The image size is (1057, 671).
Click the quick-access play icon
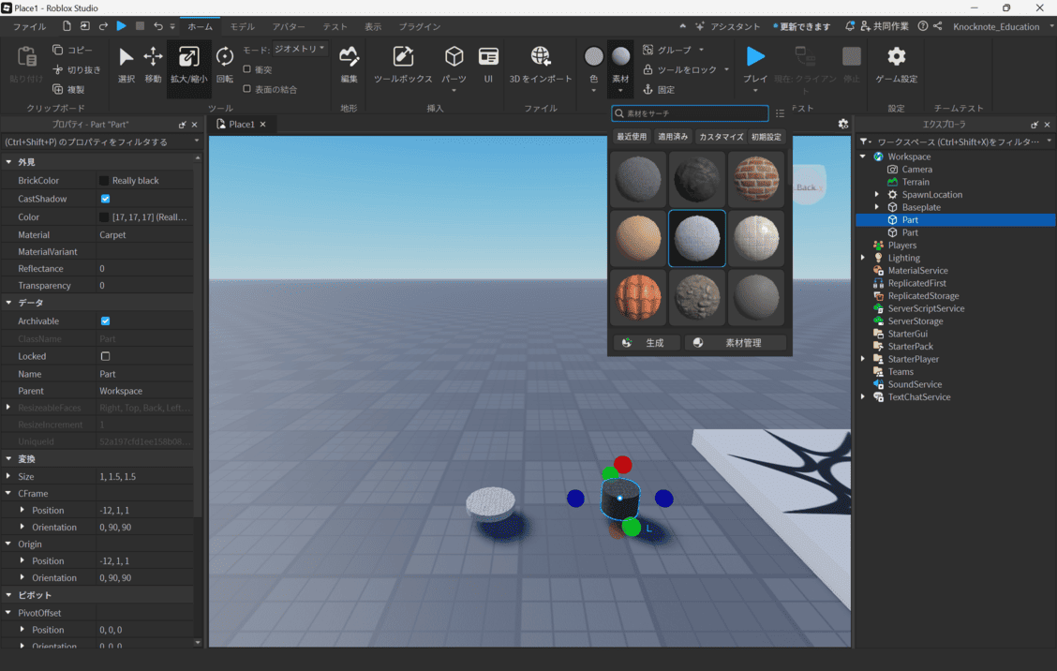click(x=121, y=26)
